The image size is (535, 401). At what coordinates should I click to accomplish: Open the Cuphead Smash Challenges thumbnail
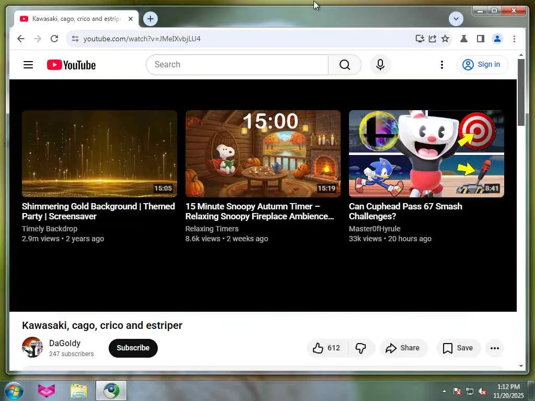[x=426, y=154]
